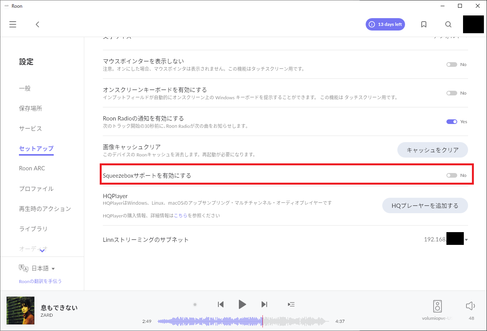This screenshot has height=331, width=487.
Task: Open the search magnifier icon
Action: click(448, 24)
